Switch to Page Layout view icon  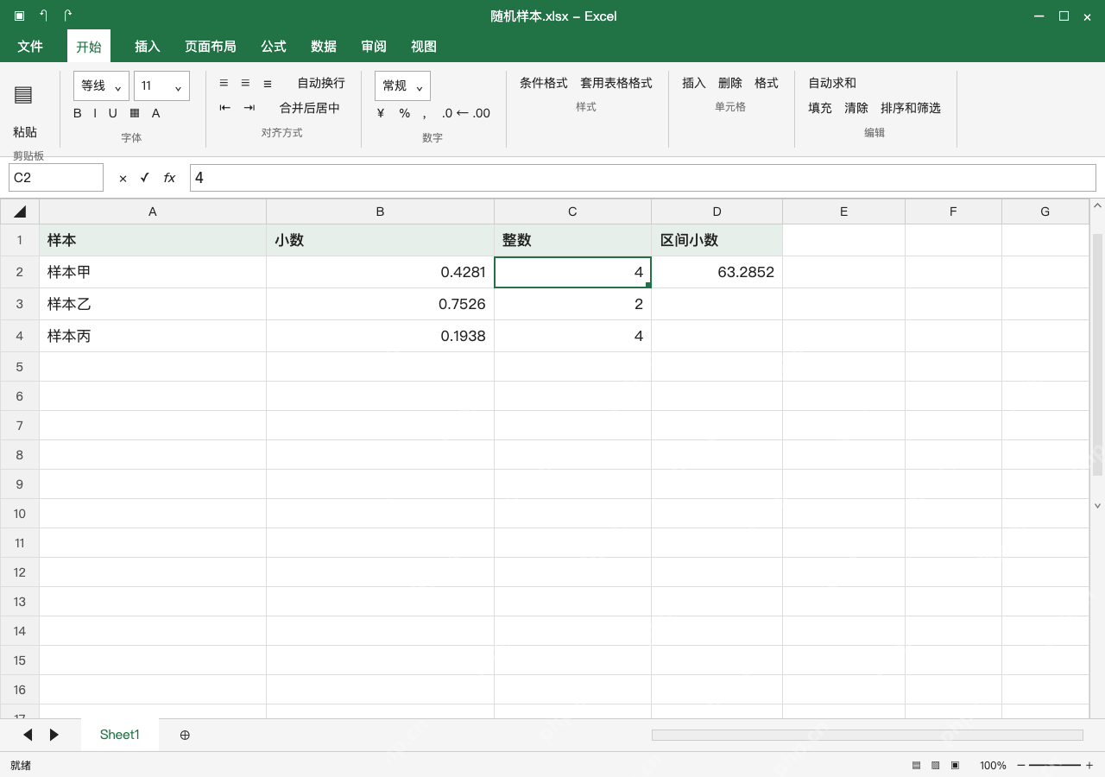pos(936,765)
